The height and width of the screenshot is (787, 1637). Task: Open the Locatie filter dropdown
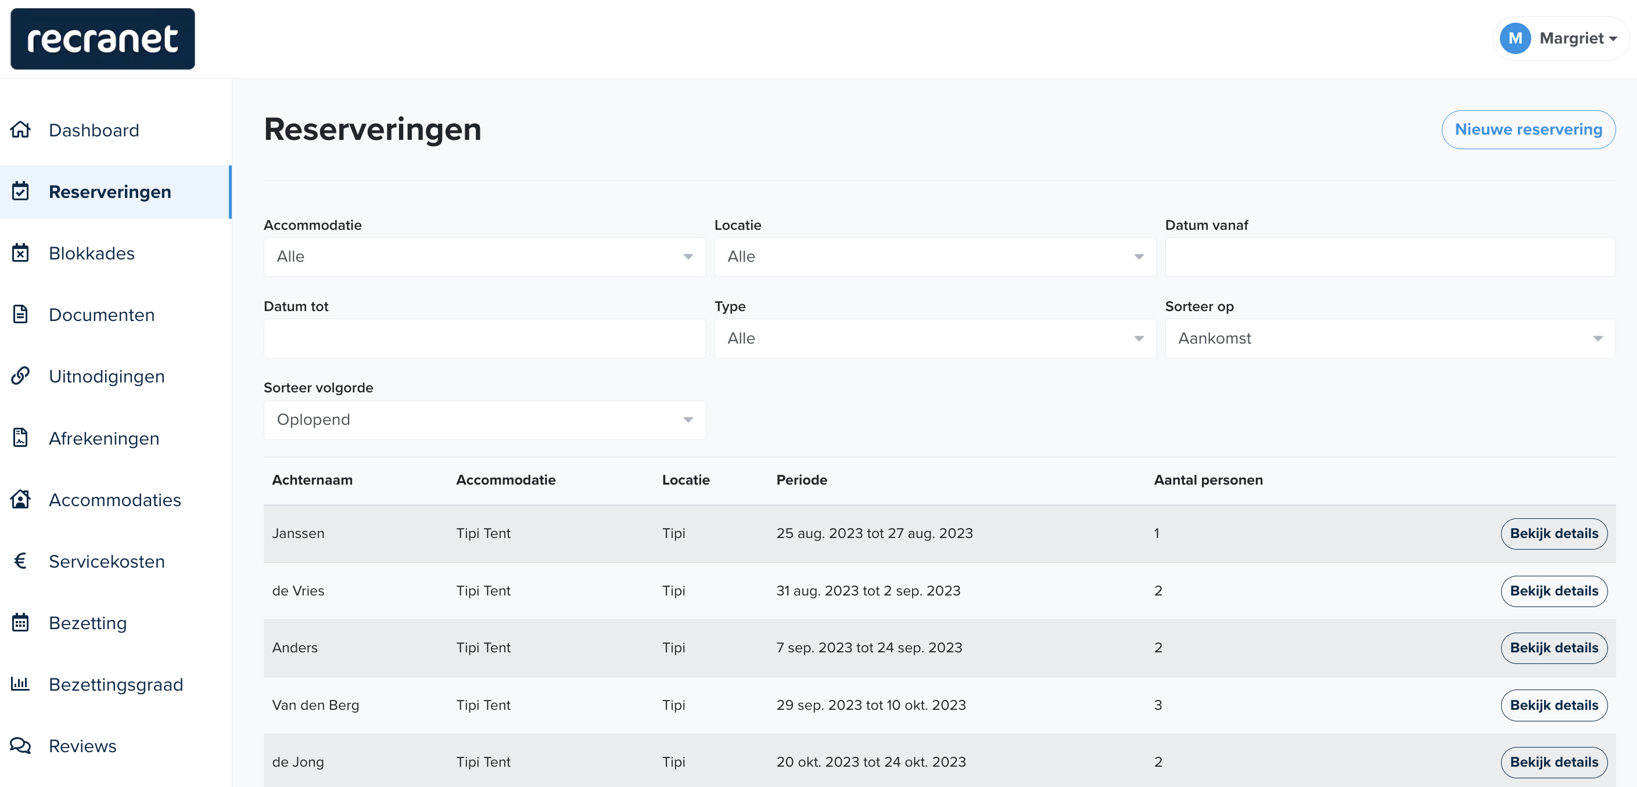point(935,257)
